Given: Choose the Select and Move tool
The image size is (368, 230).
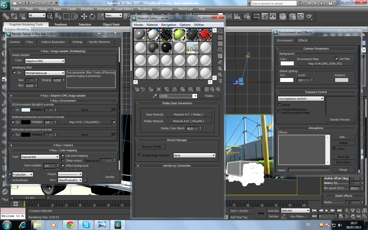Looking at the screenshot, I should [x=84, y=16].
